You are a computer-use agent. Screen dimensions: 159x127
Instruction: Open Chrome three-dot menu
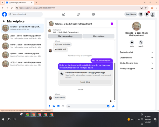156,8
